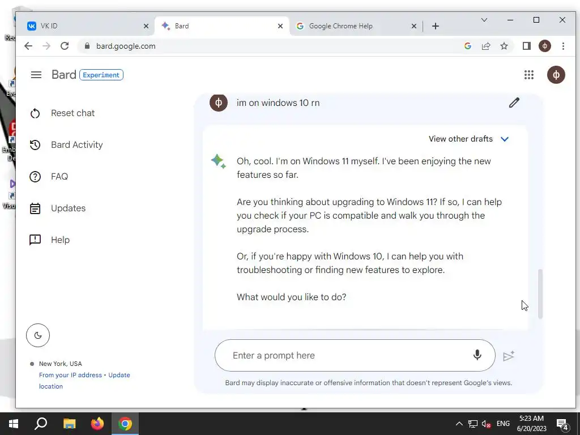
Task: Click the From your IP address link
Action: coord(70,375)
